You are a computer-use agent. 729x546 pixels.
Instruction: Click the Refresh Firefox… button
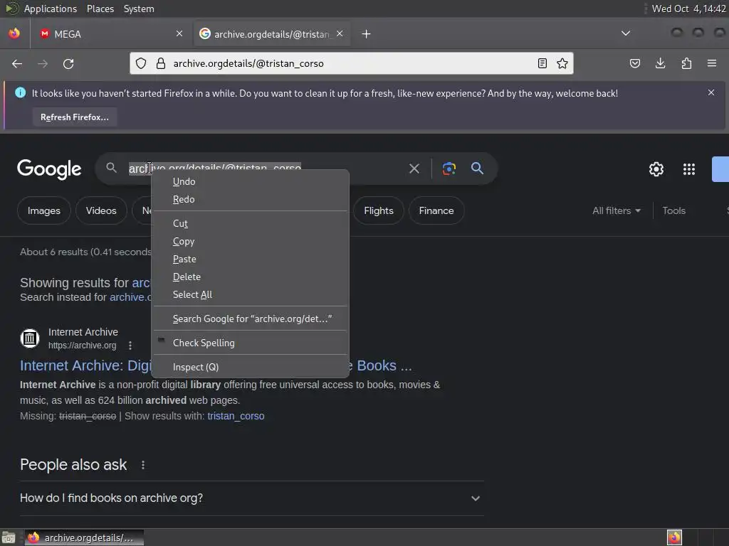click(74, 117)
